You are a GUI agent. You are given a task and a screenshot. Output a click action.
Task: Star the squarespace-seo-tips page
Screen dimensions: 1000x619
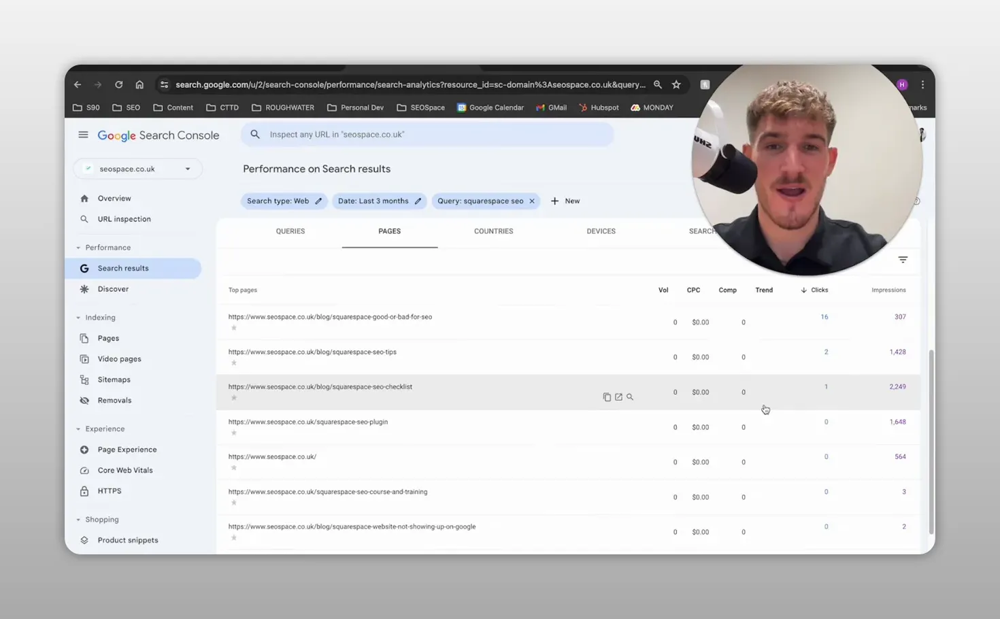pos(234,363)
